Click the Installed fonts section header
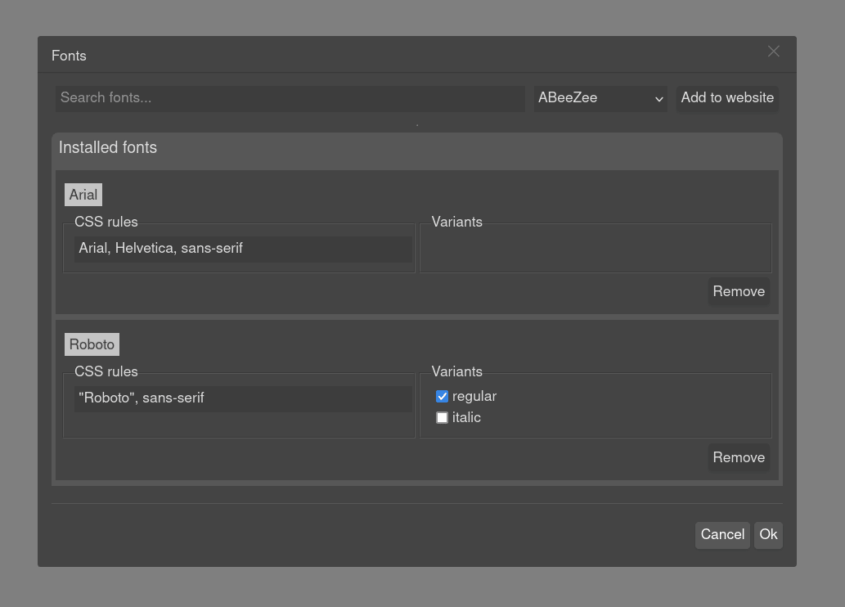Screen dimensions: 845x607 coord(107,148)
